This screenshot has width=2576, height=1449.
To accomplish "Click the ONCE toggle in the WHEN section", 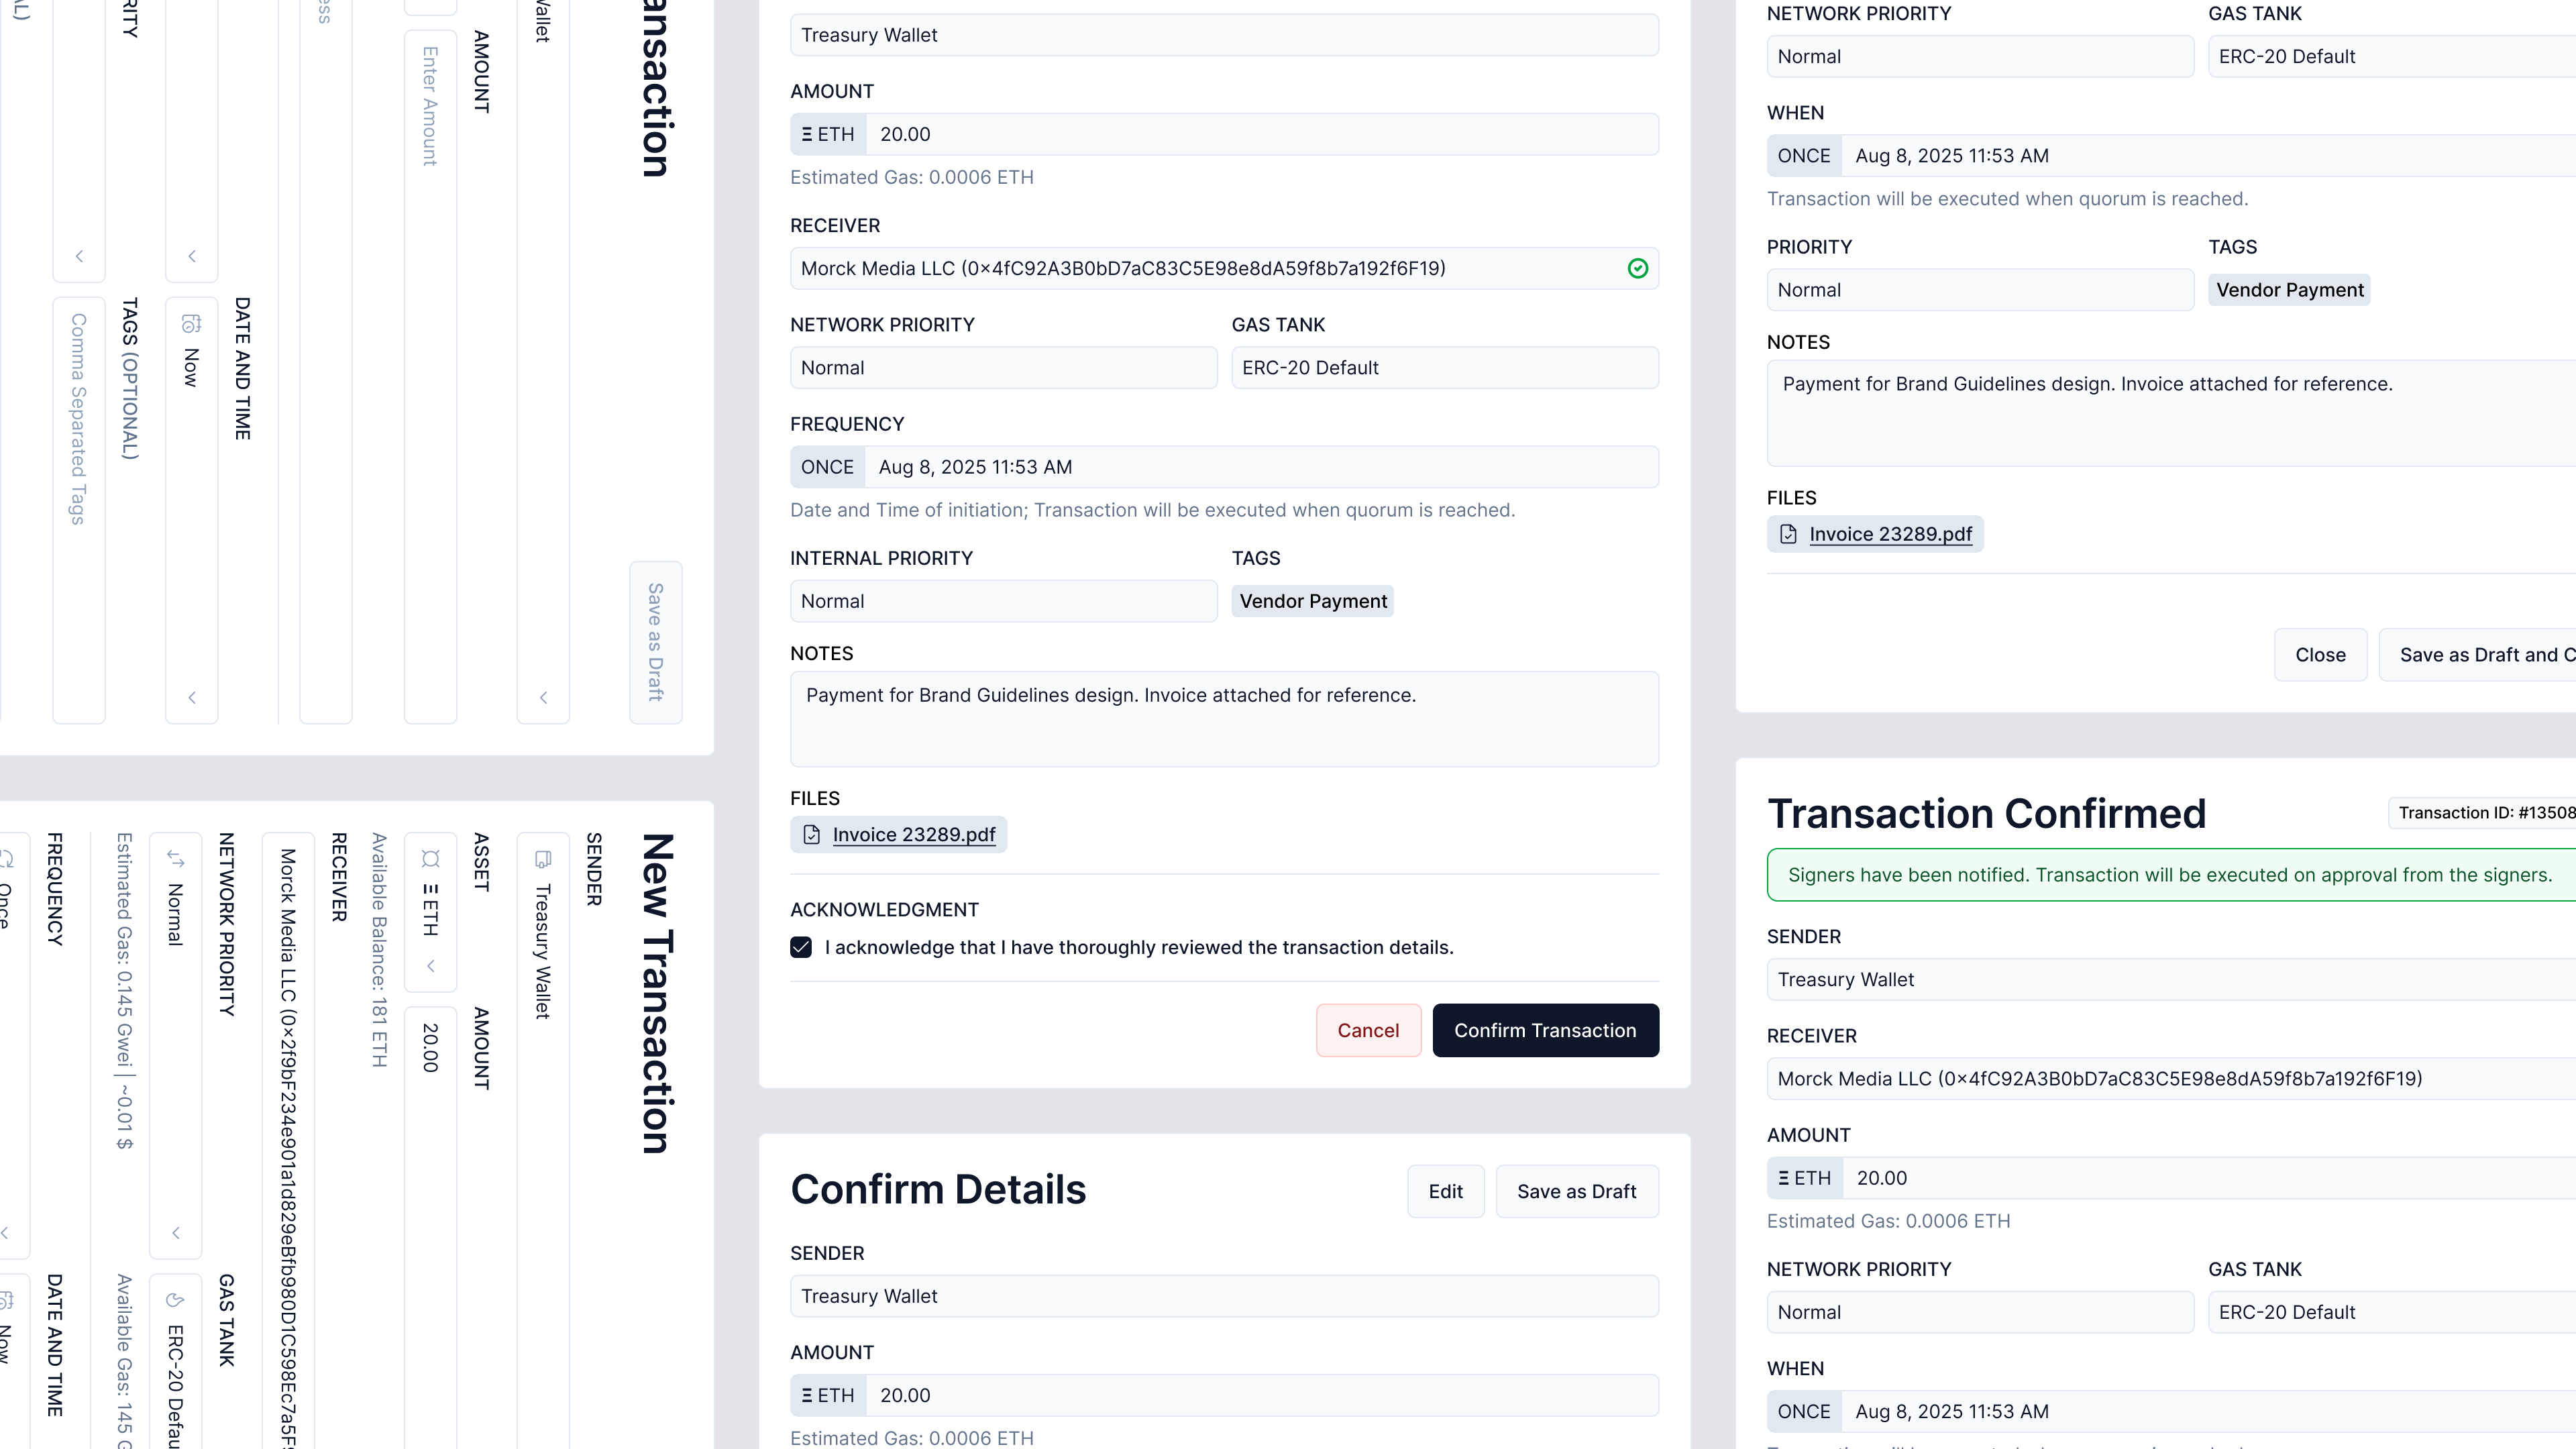I will (1804, 155).
